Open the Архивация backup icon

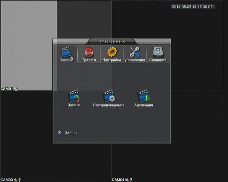[144, 98]
